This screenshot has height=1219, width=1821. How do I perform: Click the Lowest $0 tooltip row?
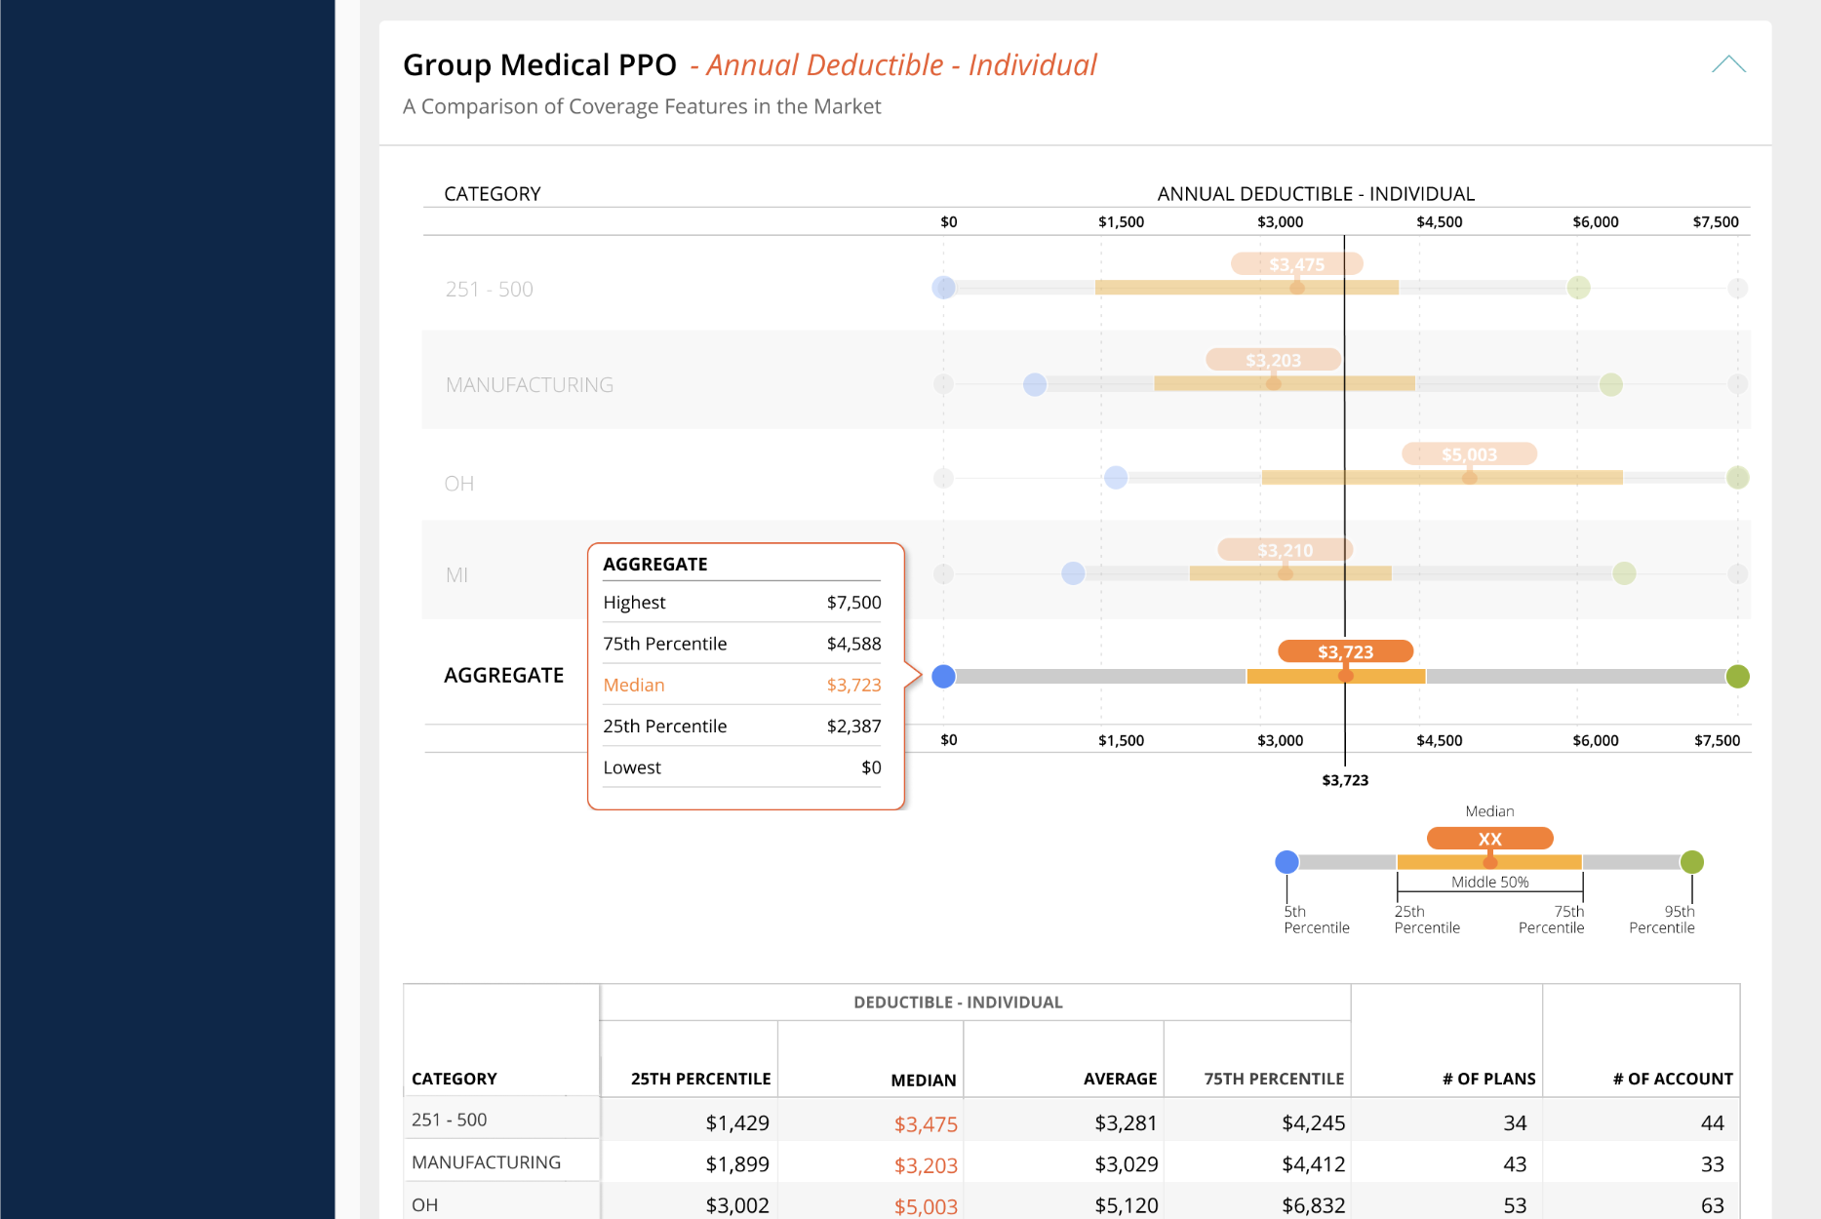(x=741, y=767)
